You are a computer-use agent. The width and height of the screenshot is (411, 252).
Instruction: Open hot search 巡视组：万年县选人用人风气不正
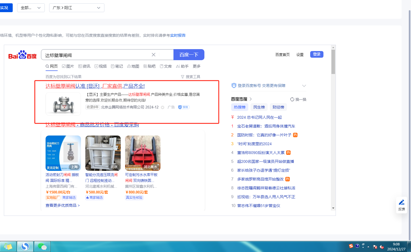tap(266, 197)
